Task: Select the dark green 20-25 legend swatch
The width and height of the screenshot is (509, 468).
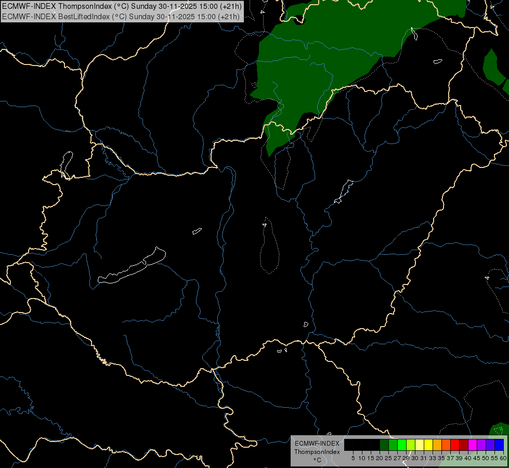Action: 384,445
